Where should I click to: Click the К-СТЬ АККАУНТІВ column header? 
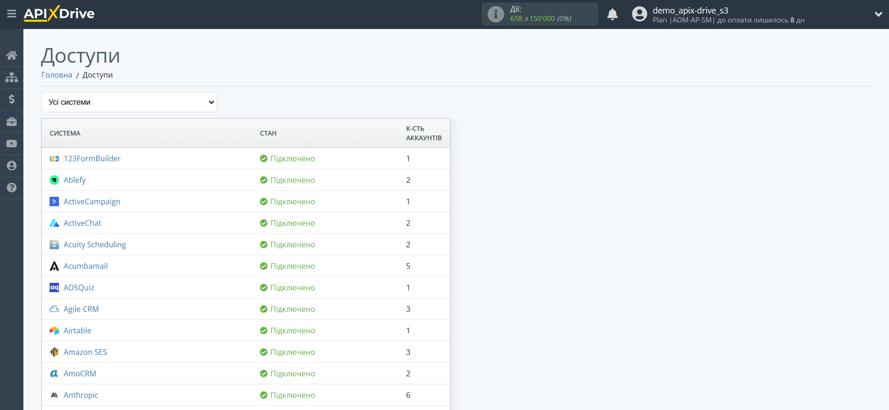[x=423, y=133]
